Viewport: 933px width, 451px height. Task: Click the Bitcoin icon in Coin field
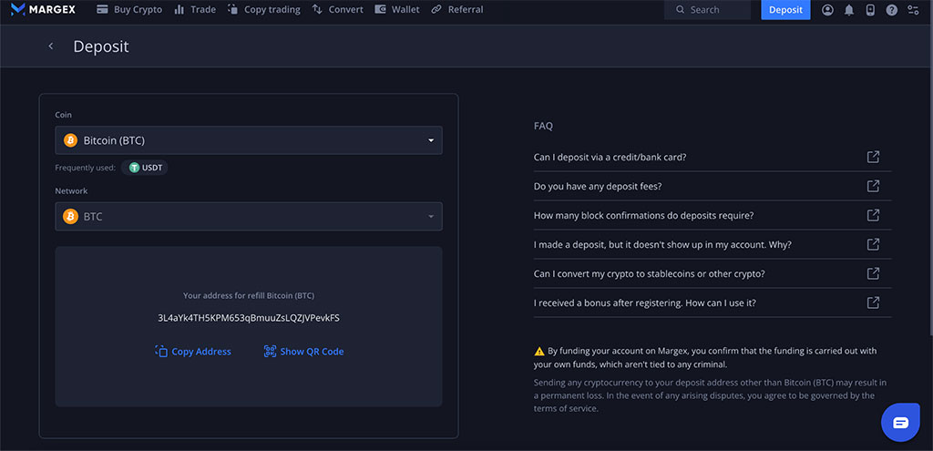[71, 140]
